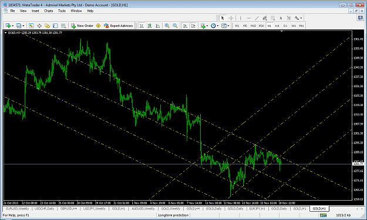The width and height of the screenshot is (367, 220).
Task: Switch chart to Candlesticks mode
Action: click(x=150, y=26)
